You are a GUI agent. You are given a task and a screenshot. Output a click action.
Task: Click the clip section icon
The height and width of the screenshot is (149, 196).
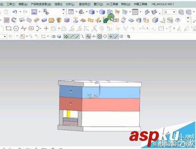147,12
